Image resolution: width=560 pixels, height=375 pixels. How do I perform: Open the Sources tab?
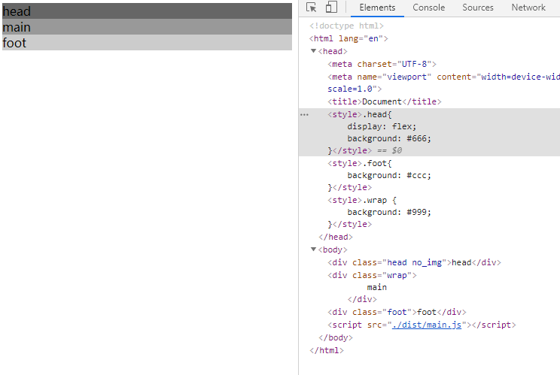[478, 8]
